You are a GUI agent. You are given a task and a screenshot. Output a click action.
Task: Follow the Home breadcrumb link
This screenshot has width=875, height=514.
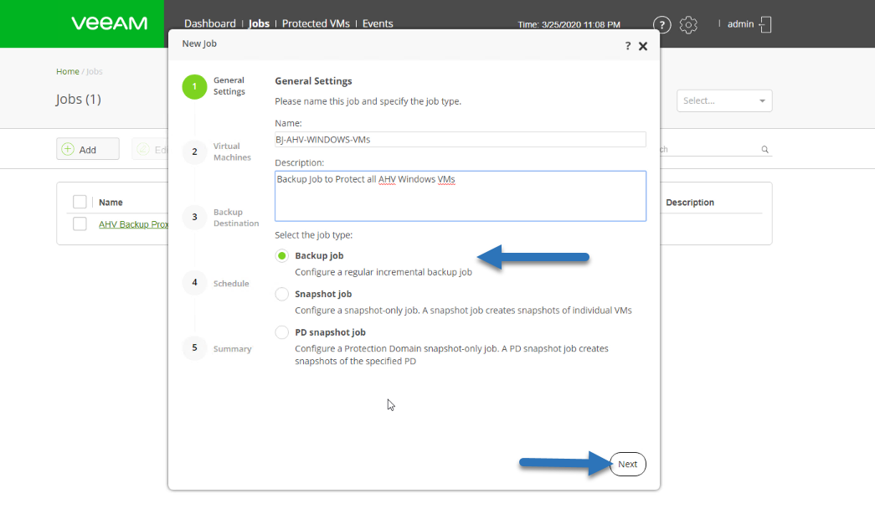point(68,71)
